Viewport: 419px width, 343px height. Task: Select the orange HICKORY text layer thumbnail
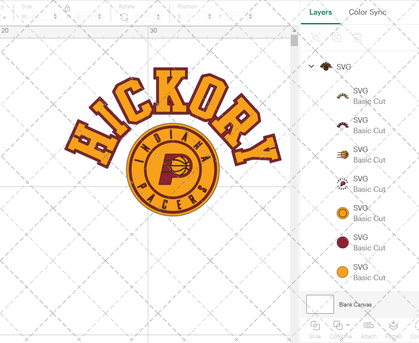click(x=343, y=96)
